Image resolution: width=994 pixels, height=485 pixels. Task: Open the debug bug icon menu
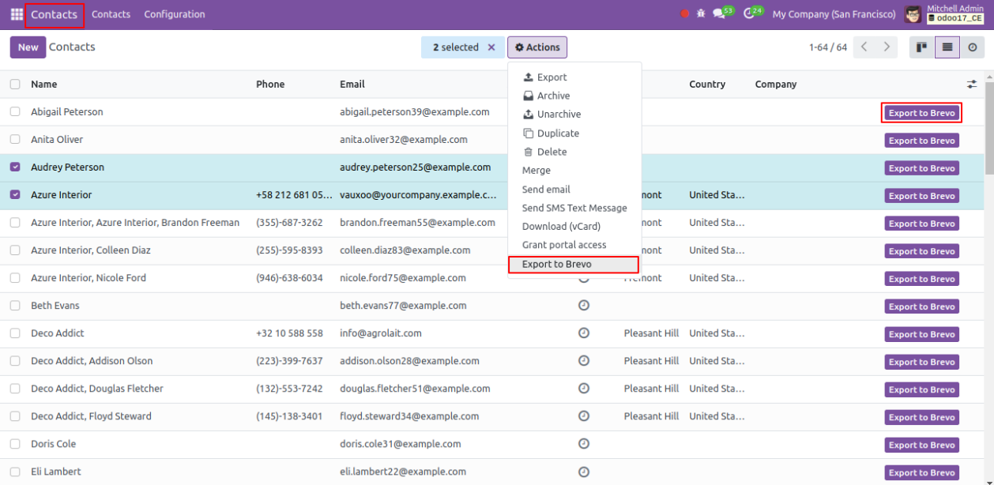click(701, 14)
